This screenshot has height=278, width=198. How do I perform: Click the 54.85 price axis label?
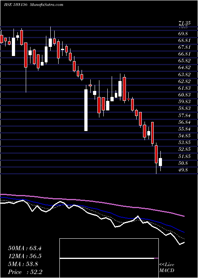[185, 136]
